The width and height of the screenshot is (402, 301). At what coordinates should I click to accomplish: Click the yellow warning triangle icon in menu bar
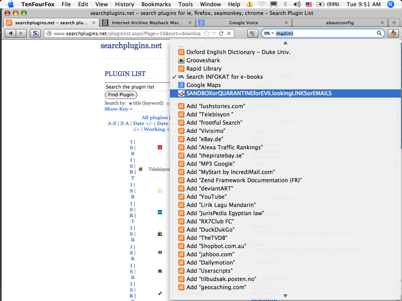pyautogui.click(x=249, y=4)
